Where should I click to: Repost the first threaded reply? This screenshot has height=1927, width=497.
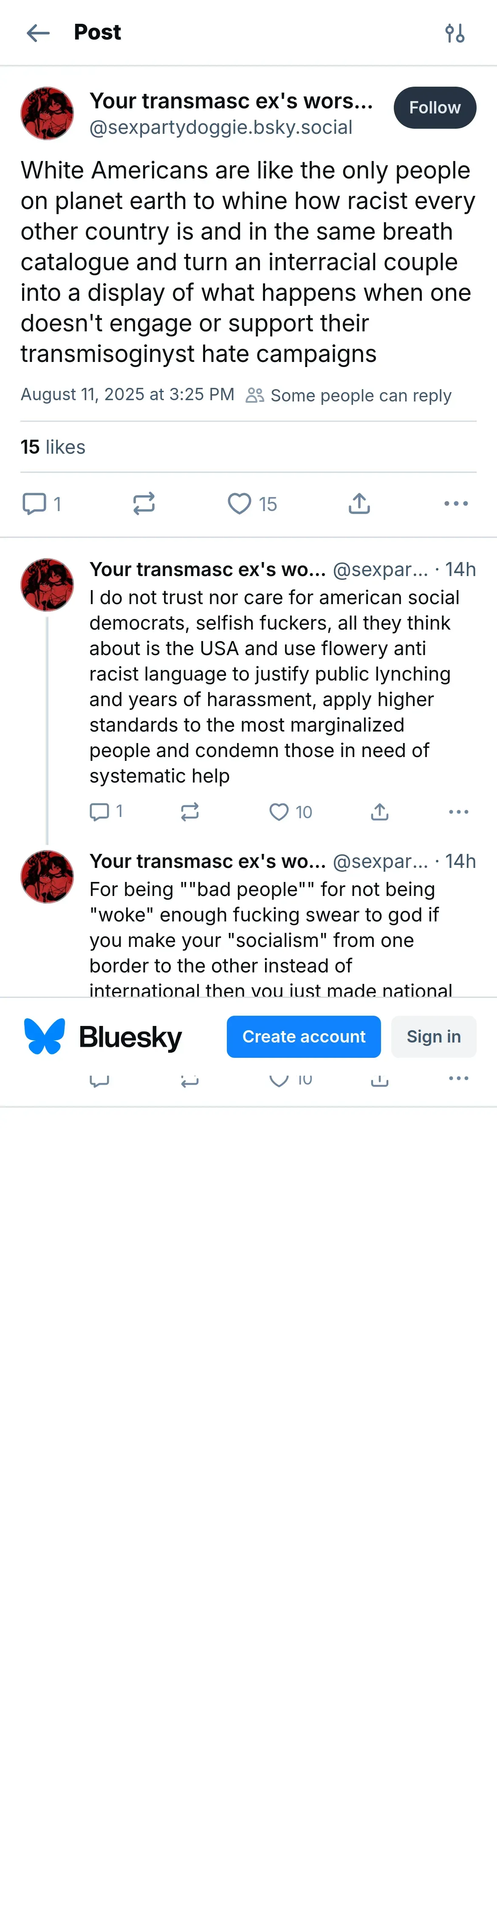(x=190, y=812)
